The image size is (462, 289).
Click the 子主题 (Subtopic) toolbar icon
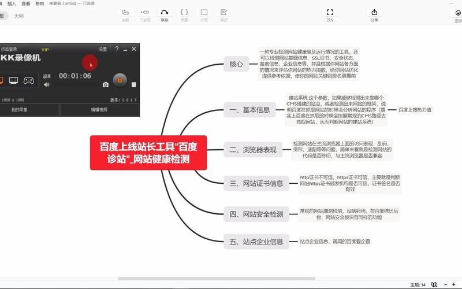pos(145,12)
